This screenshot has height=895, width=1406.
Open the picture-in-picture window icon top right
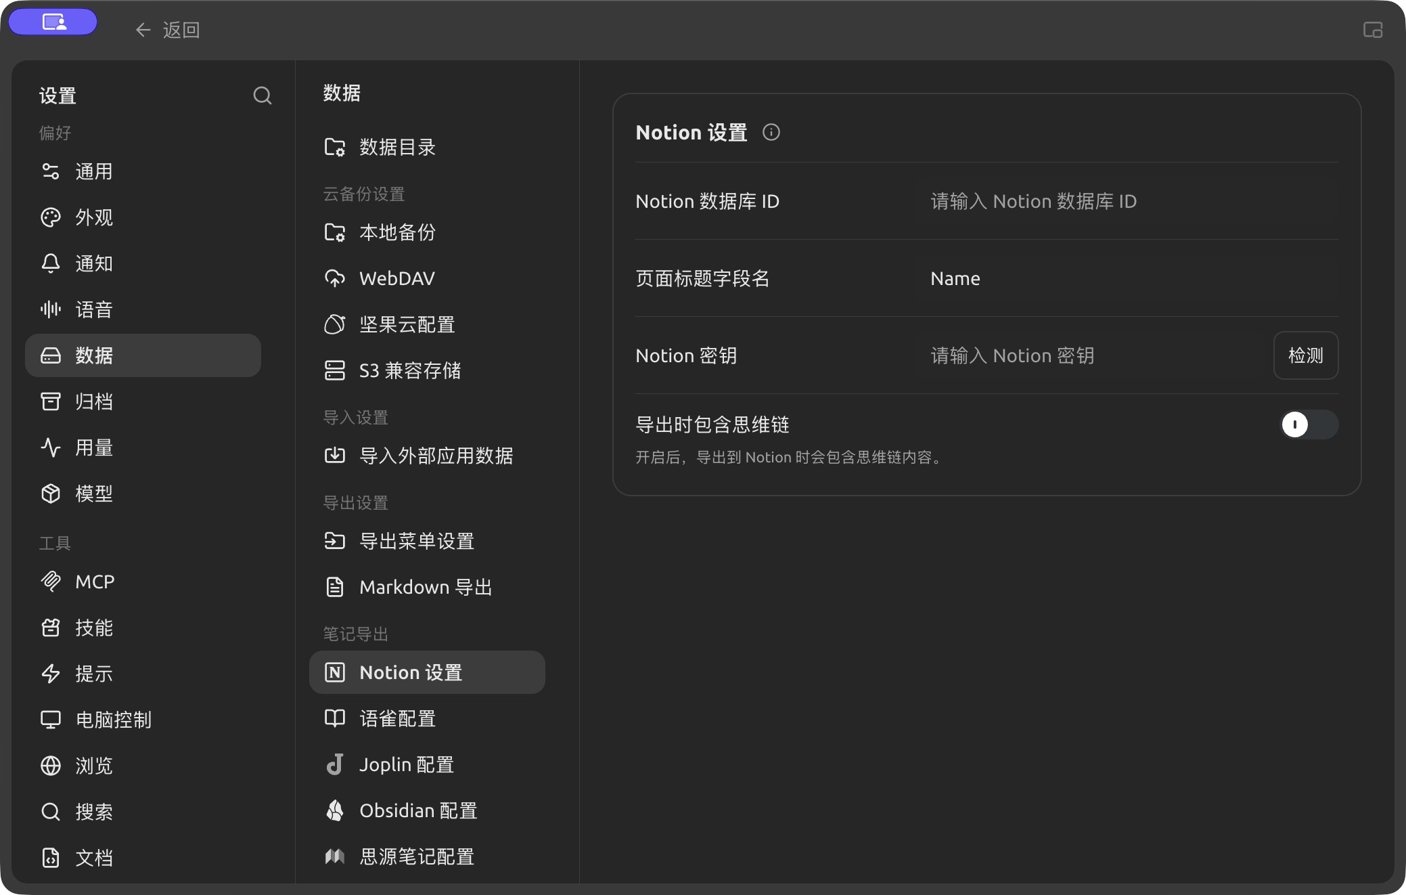tap(1372, 30)
